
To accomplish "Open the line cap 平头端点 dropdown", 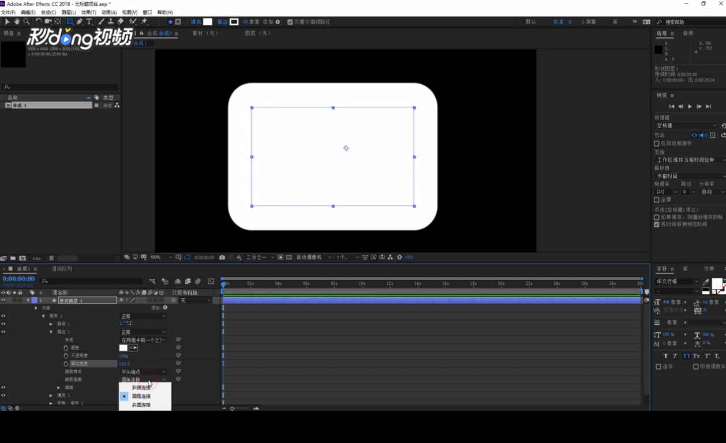I will pyautogui.click(x=143, y=371).
